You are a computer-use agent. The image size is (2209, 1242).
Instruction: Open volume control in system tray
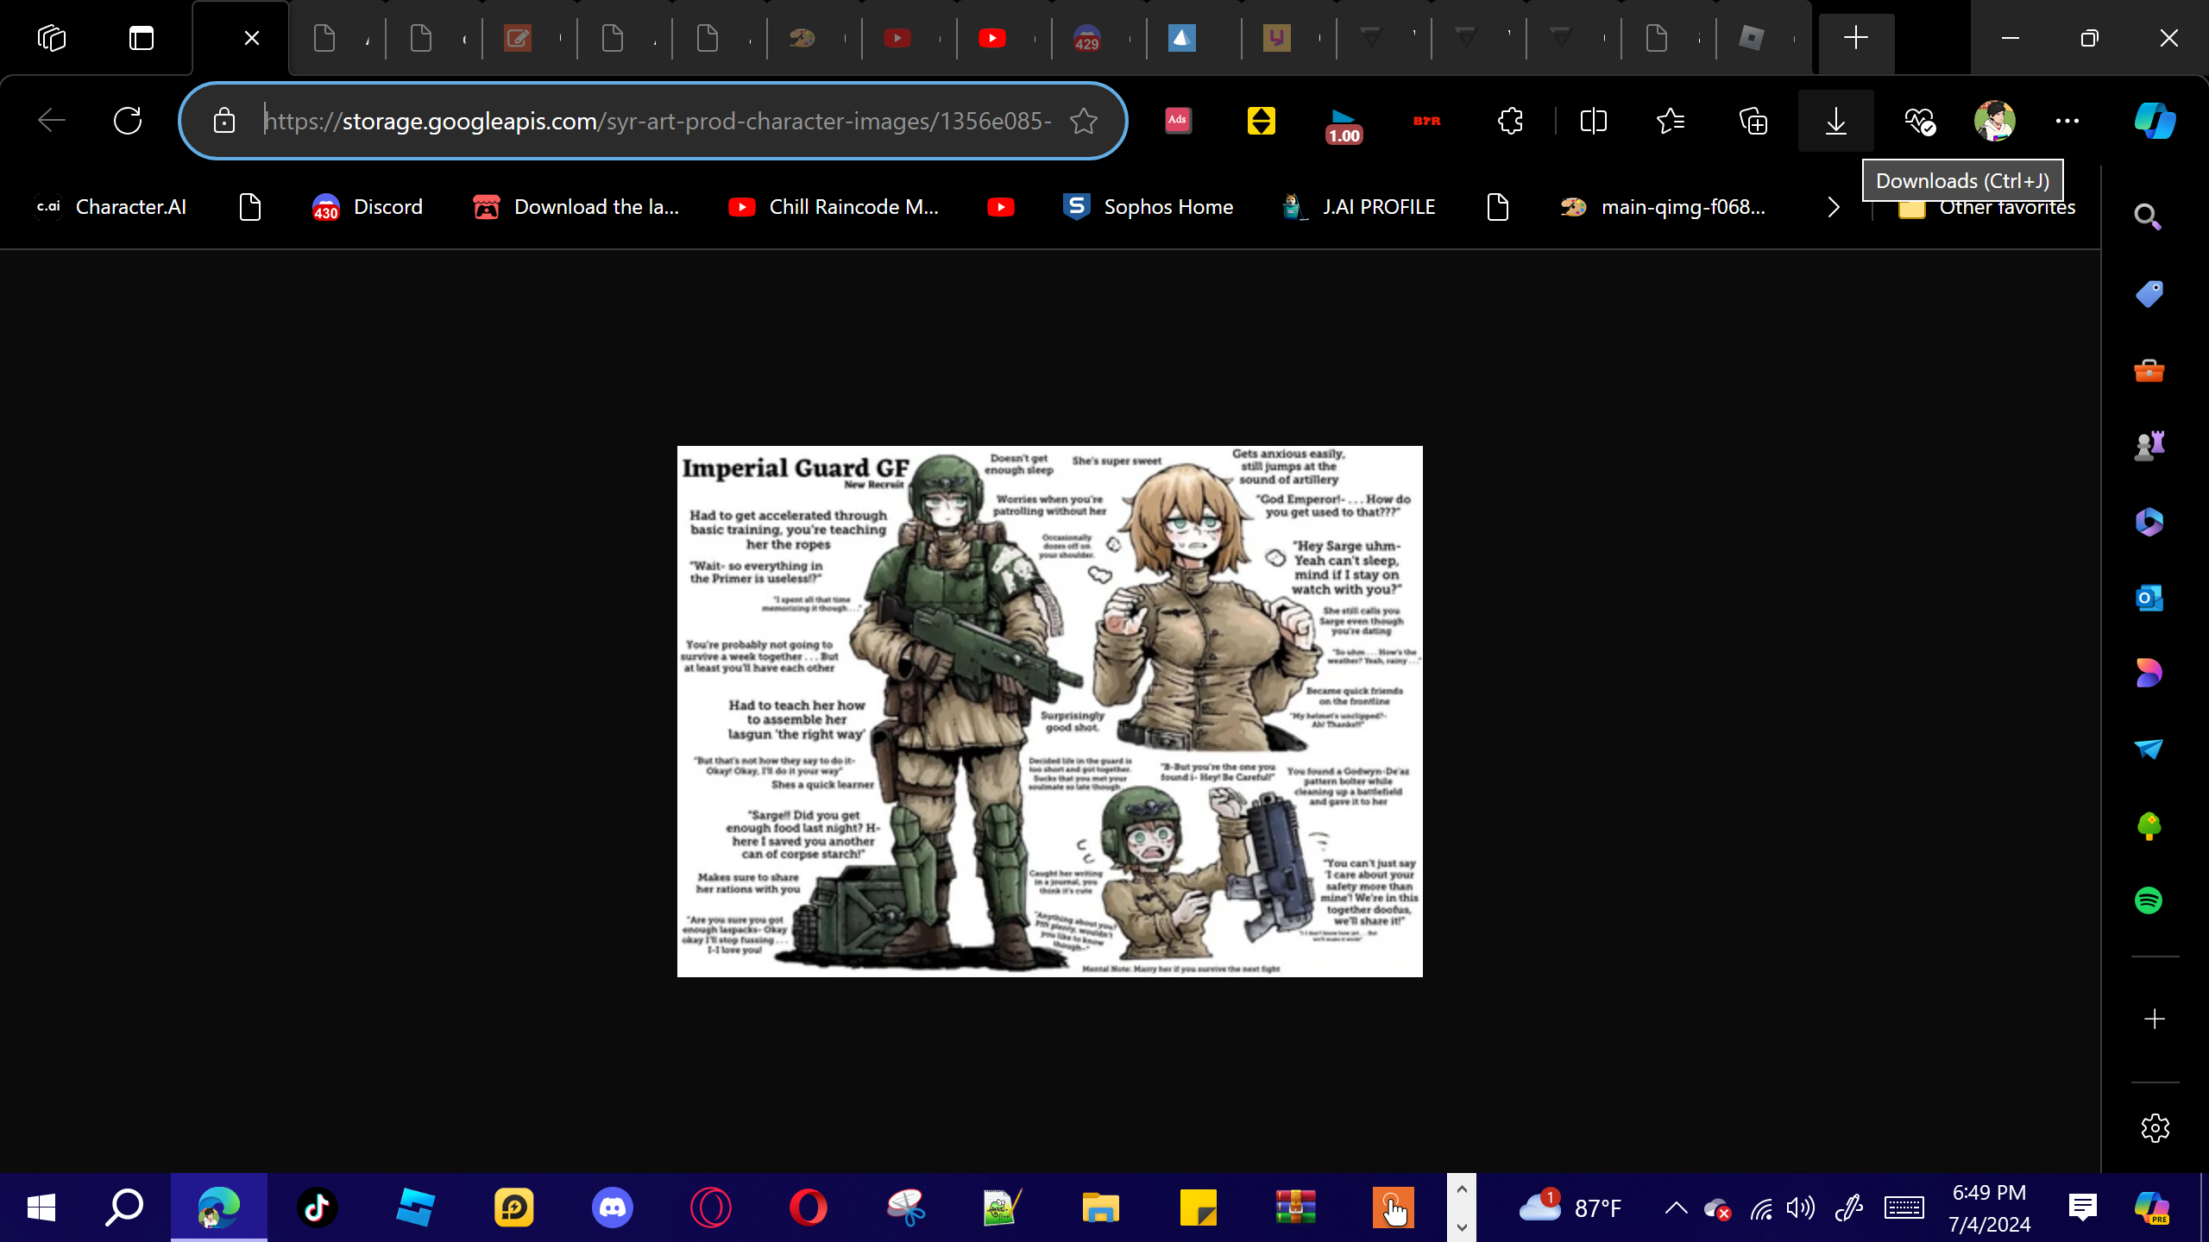click(1801, 1207)
